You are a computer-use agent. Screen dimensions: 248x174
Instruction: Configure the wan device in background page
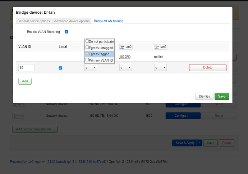(183, 116)
